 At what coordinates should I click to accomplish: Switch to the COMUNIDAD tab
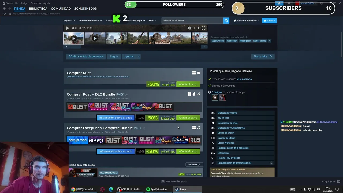pyautogui.click(x=61, y=8)
